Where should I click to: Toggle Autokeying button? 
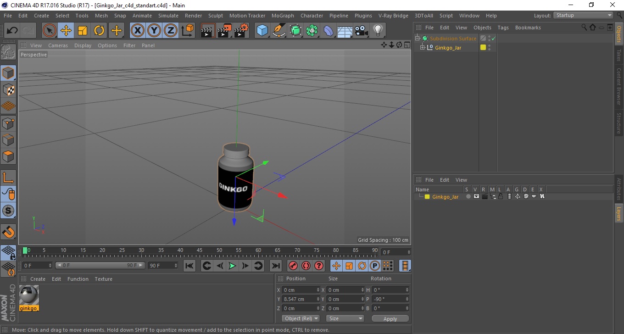click(x=306, y=266)
